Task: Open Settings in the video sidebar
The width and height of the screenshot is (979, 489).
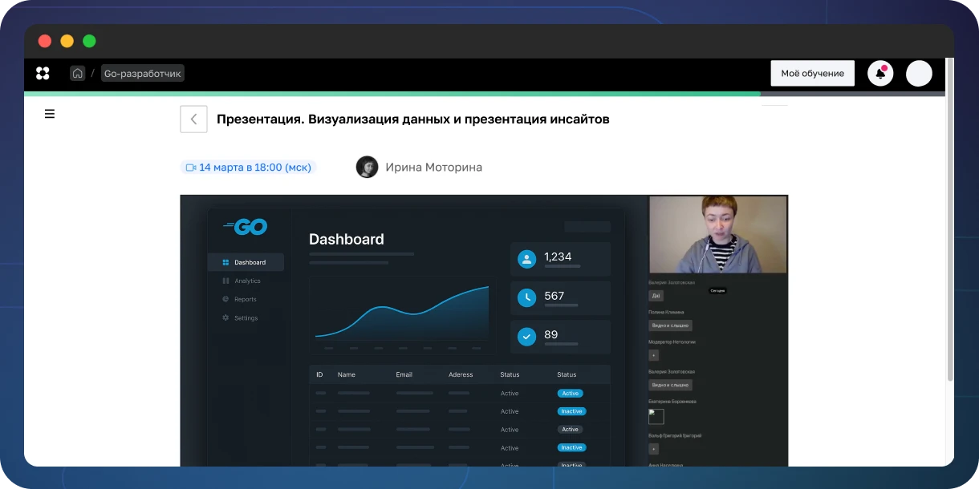Action: 245,317
